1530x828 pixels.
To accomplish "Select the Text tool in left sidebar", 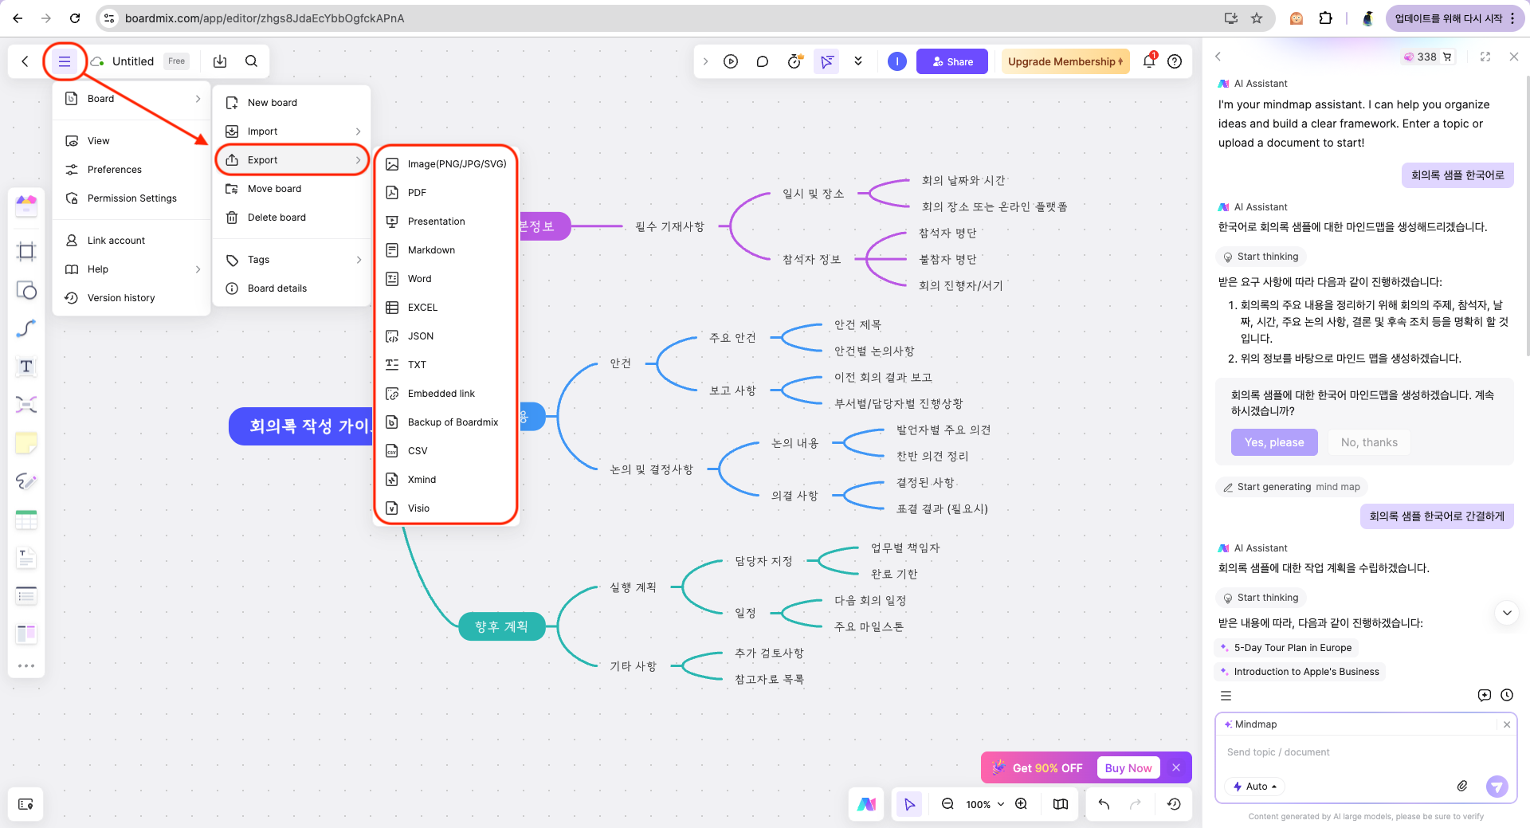I will point(26,367).
